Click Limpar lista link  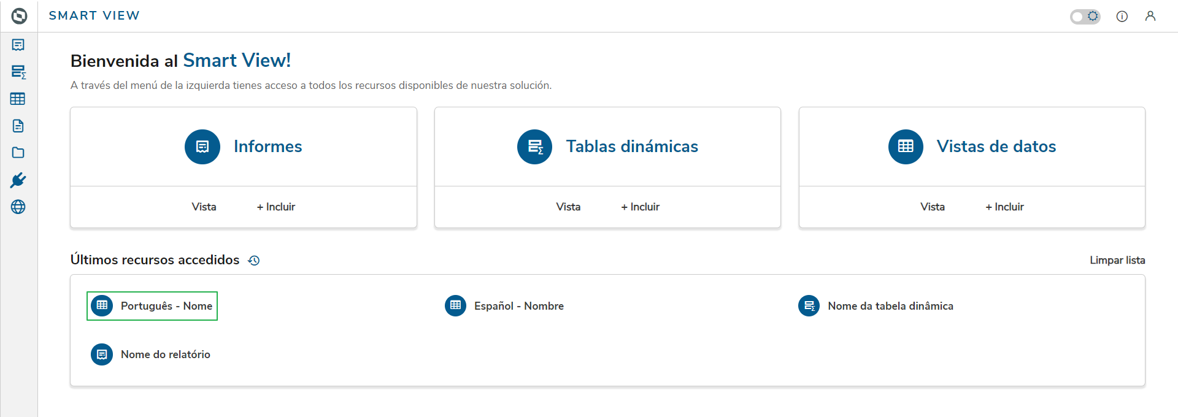1117,260
